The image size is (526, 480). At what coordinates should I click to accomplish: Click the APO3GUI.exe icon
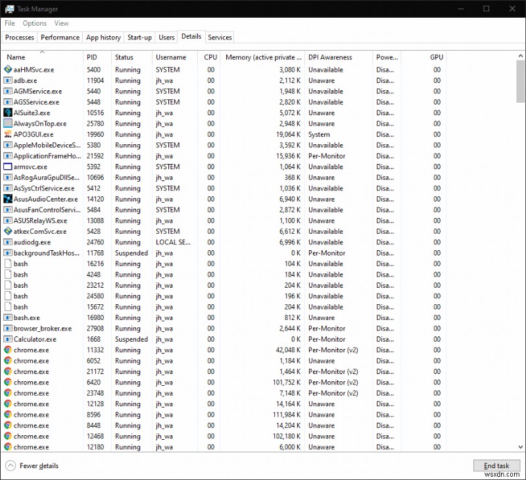9,134
